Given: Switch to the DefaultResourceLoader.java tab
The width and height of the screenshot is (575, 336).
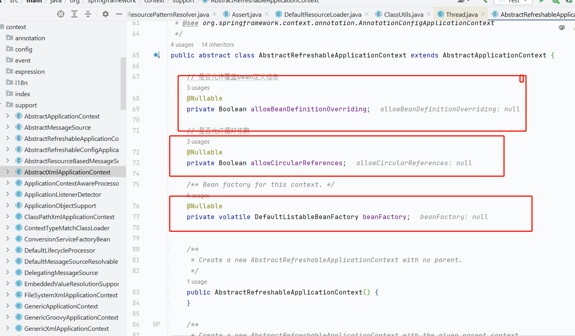Looking at the screenshot, I should tap(323, 14).
